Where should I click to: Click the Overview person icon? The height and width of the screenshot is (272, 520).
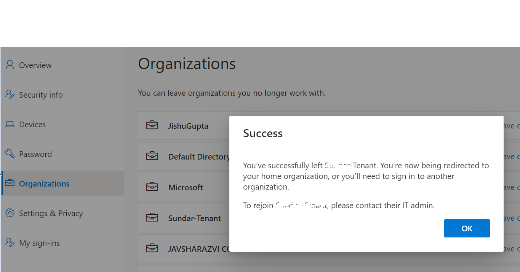(10, 65)
